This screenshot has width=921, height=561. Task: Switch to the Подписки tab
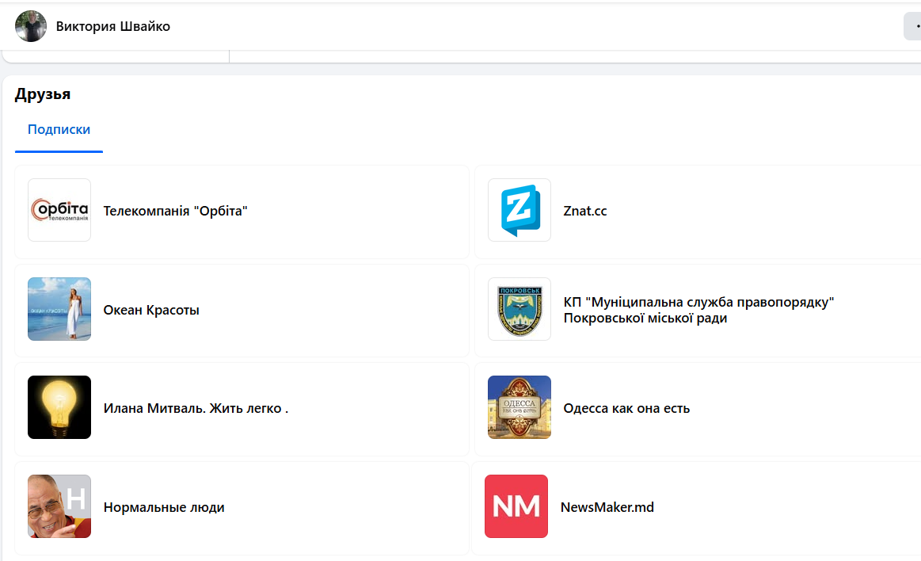[x=59, y=130]
